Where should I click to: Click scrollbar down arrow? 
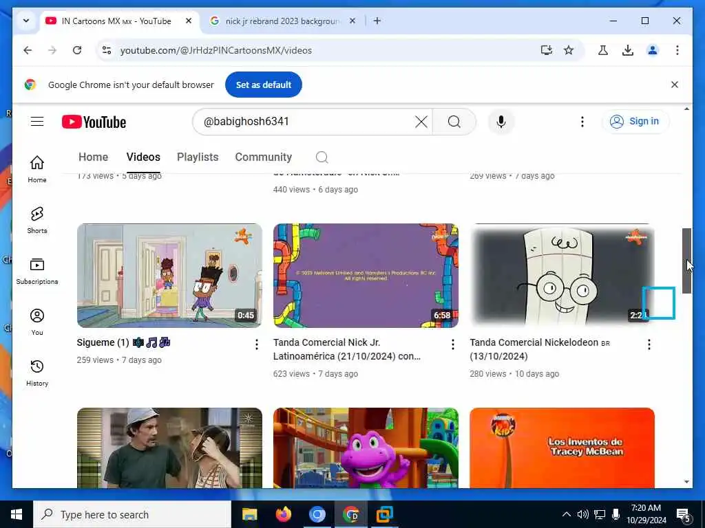tap(686, 482)
